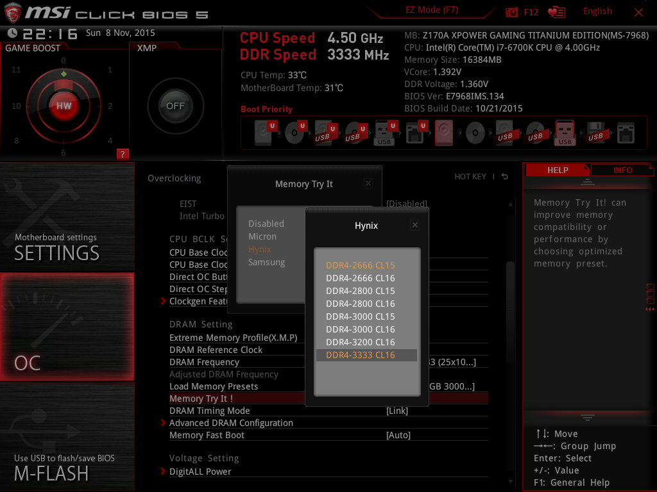The height and width of the screenshot is (492, 657).
Task: Toggle the XMP OFF button
Action: (x=175, y=106)
